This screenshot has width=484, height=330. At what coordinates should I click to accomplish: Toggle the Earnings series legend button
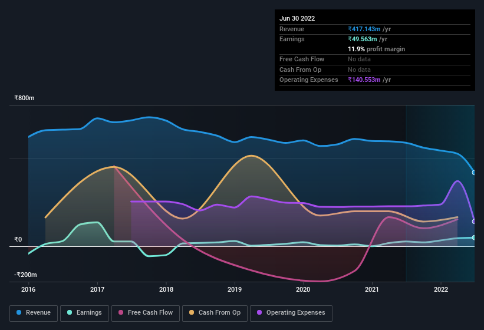[84, 313]
